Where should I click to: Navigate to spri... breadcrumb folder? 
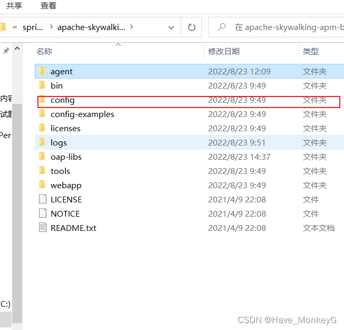(33, 27)
